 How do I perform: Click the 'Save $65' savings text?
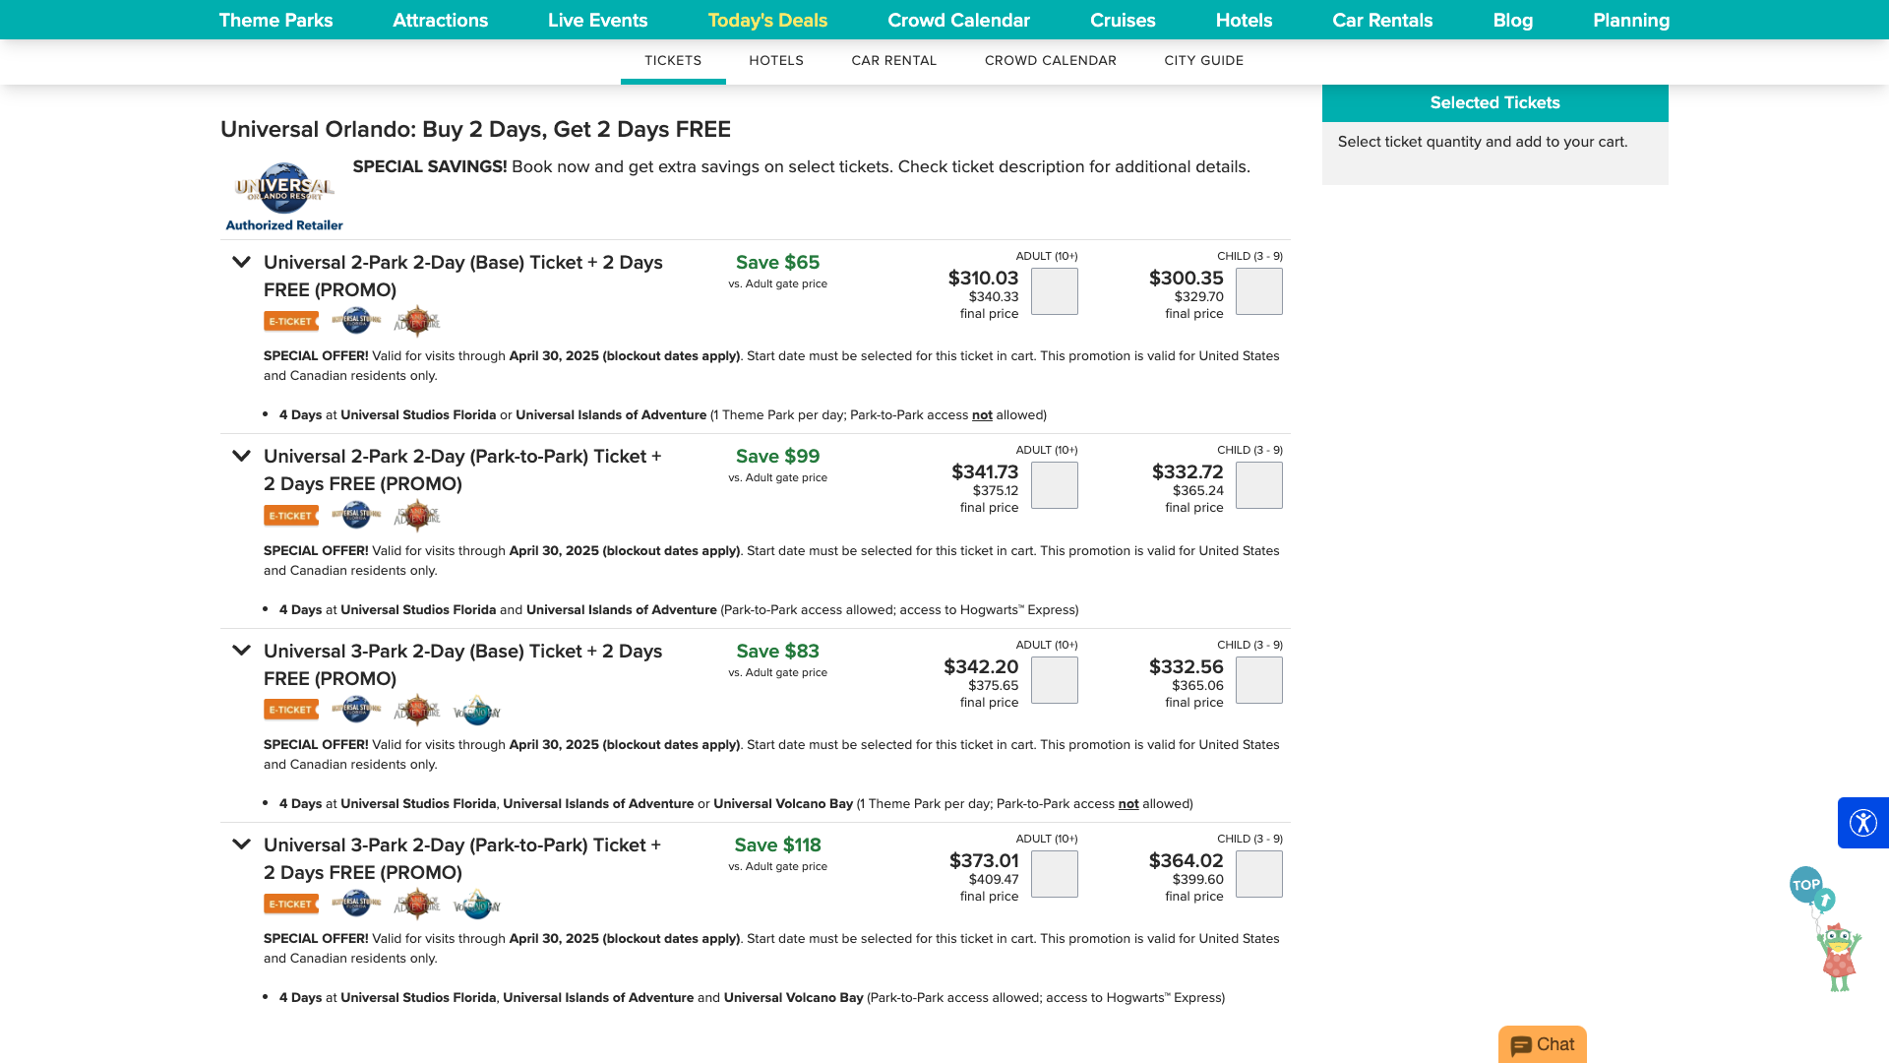coord(777,262)
